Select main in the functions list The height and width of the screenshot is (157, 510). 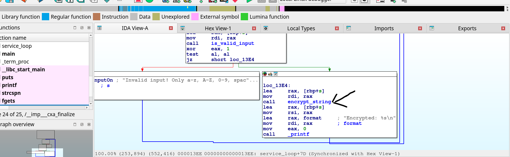click(8, 54)
